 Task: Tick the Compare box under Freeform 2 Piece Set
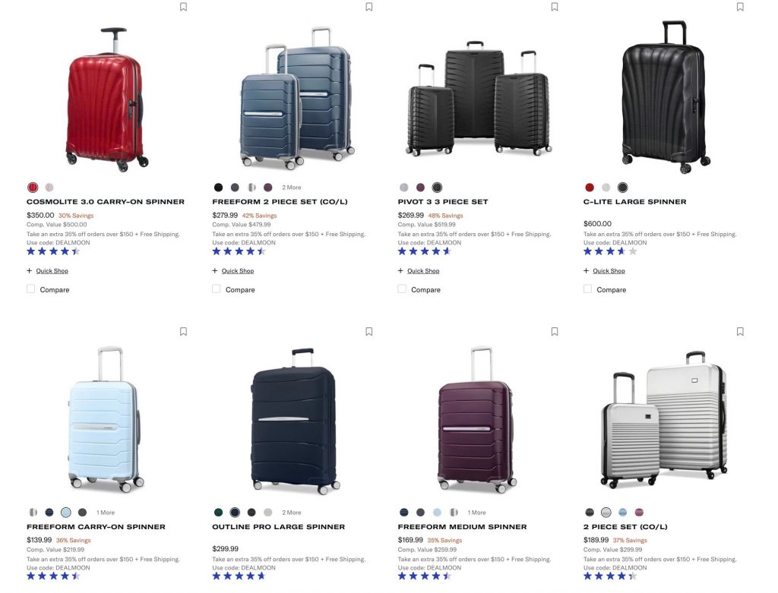[217, 289]
